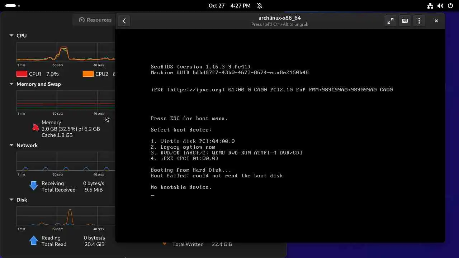Open the power icon system menu

point(451,6)
